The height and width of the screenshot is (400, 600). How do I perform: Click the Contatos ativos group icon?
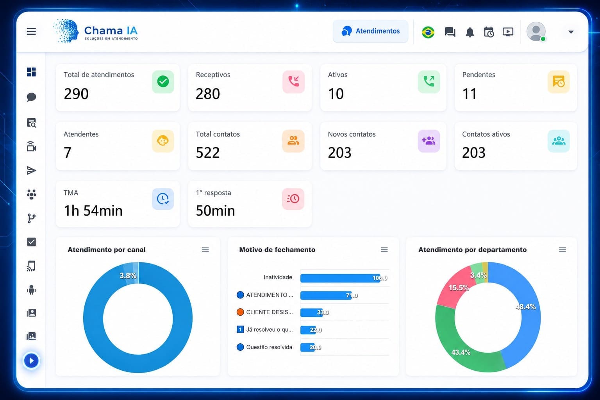click(x=559, y=141)
